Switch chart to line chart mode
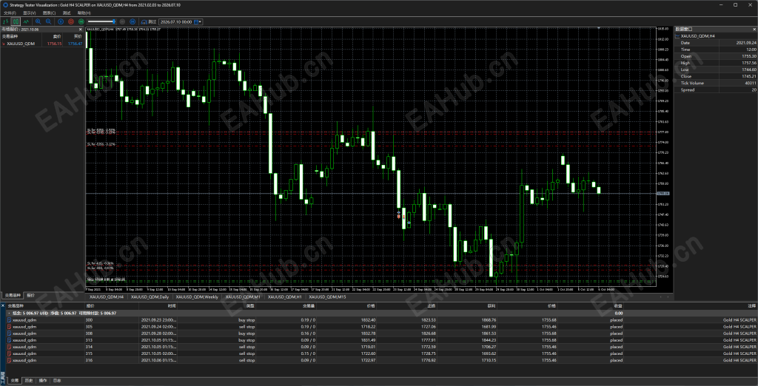The height and width of the screenshot is (386, 758). click(26, 21)
